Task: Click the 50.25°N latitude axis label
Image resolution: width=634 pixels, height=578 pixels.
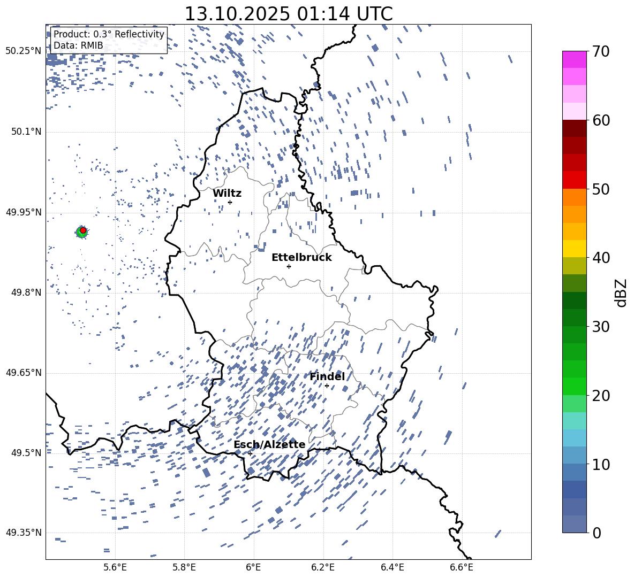Action: [23, 51]
